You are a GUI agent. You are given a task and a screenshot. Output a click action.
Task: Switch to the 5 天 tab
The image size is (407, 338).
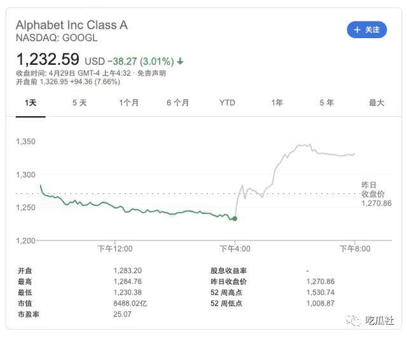[x=79, y=102]
